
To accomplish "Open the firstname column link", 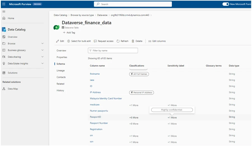I will pos(95,74).
